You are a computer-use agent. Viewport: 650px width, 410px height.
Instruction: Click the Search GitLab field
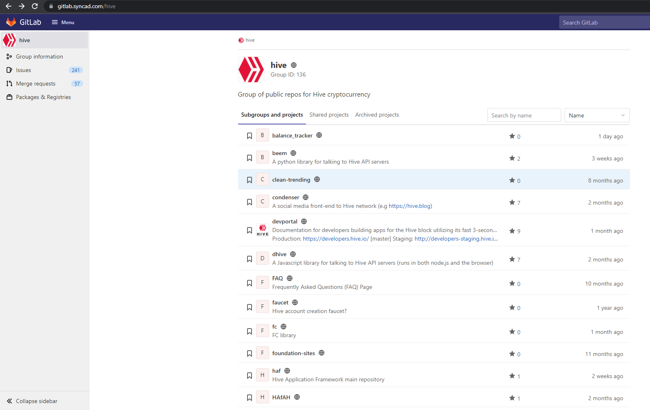click(x=604, y=23)
